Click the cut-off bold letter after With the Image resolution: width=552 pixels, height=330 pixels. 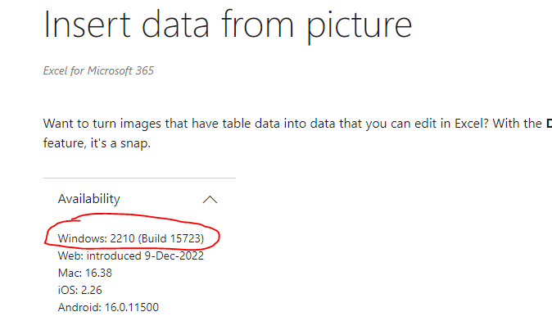click(549, 124)
